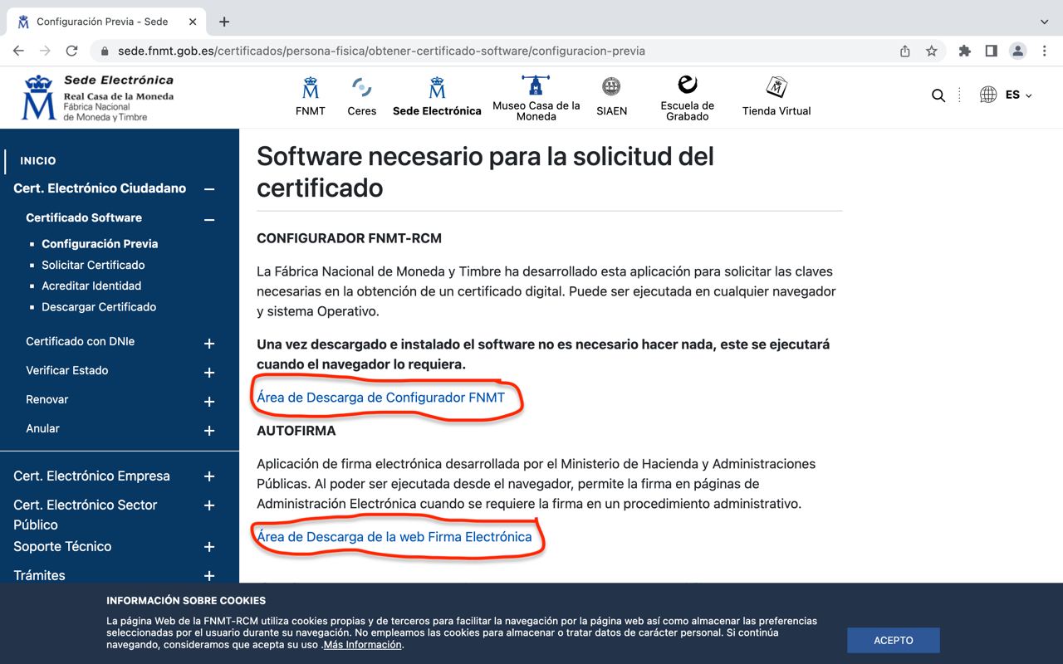Open Área de Descarga de Configurador FNMT link
The height and width of the screenshot is (664, 1063).
[380, 398]
